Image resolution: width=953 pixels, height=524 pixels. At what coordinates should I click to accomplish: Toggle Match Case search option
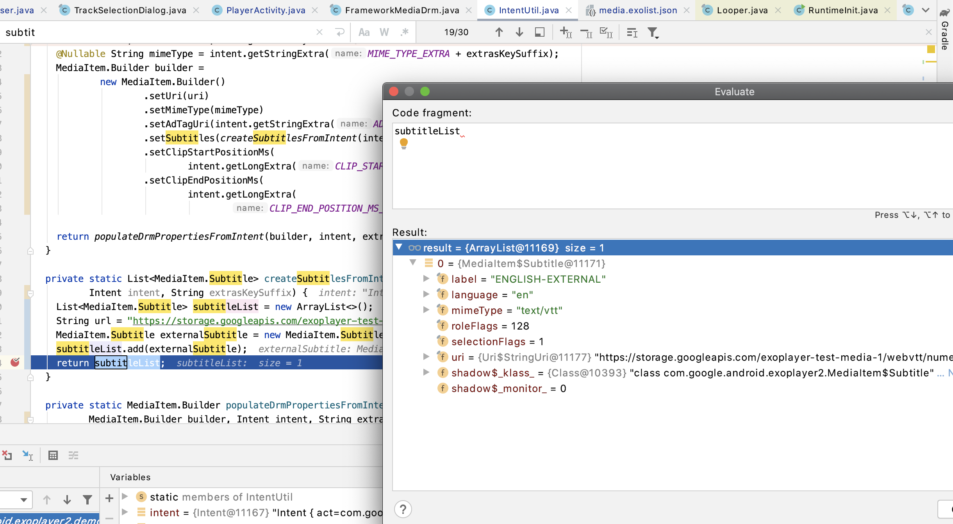(x=364, y=32)
